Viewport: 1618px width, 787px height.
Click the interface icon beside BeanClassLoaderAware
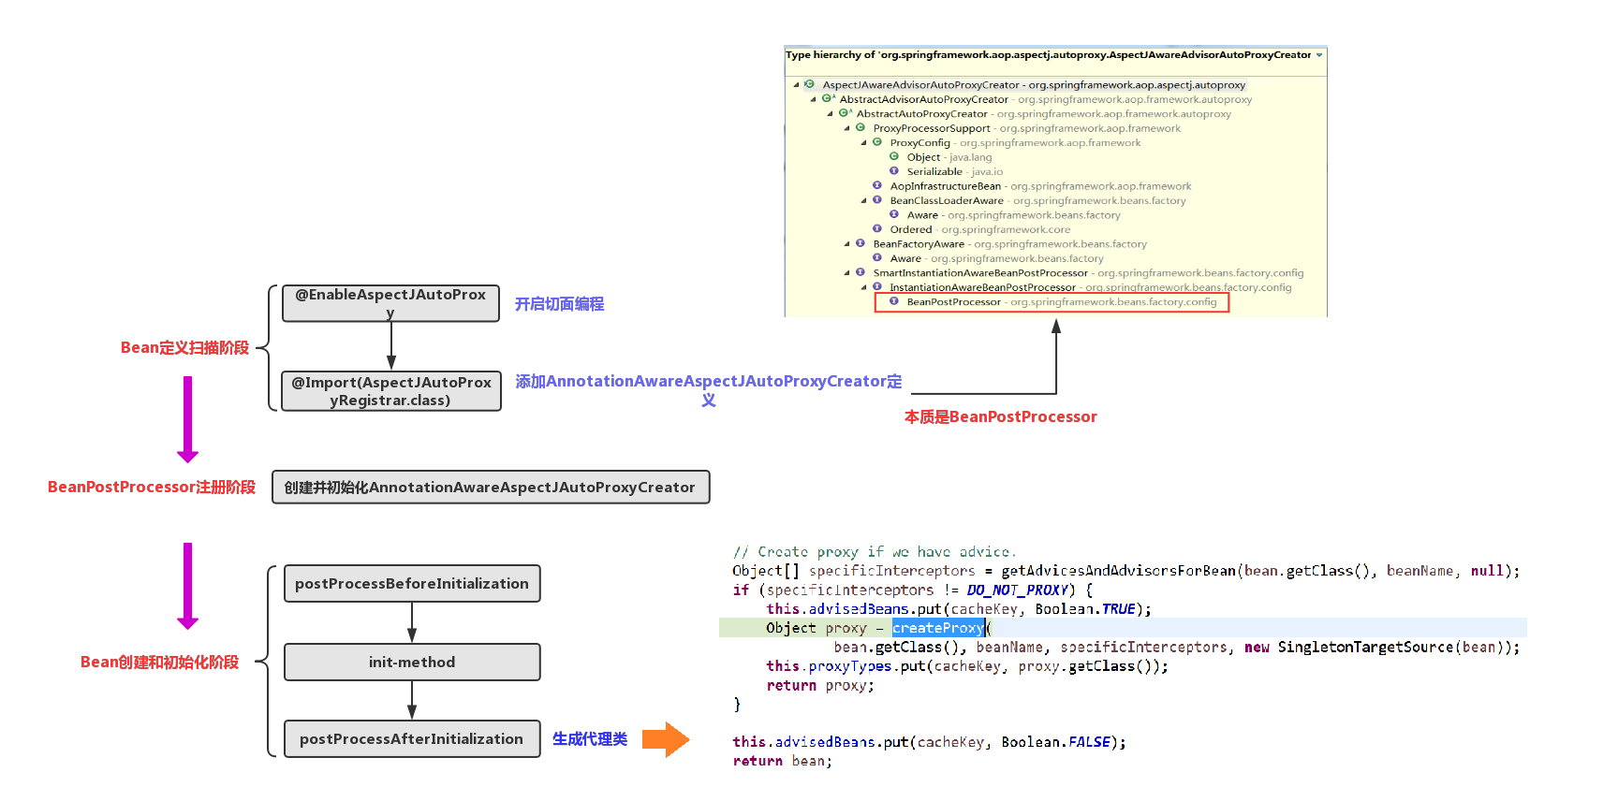(x=877, y=200)
